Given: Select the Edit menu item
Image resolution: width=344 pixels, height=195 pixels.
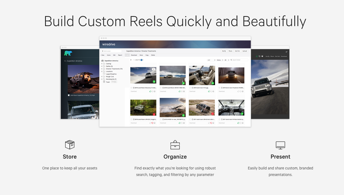Looking at the screenshot, I should (114, 55).
